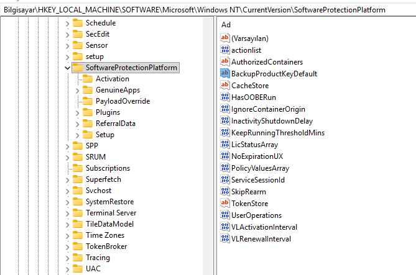Expand the Terminal Server key
The height and width of the screenshot is (275, 416).
(x=67, y=213)
